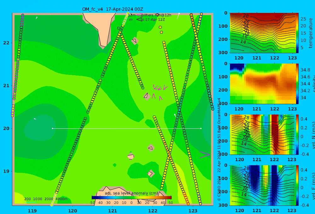Click longitude tick 123 on the main map
The image size is (315, 214).
(193, 211)
